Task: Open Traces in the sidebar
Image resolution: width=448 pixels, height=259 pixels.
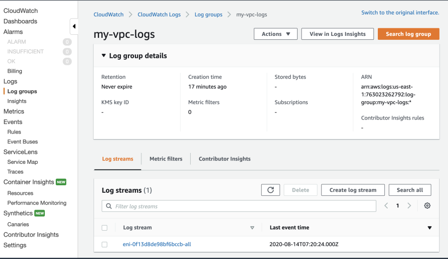Action: 15,172
